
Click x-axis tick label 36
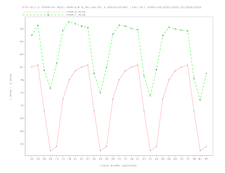click(x=107, y=159)
